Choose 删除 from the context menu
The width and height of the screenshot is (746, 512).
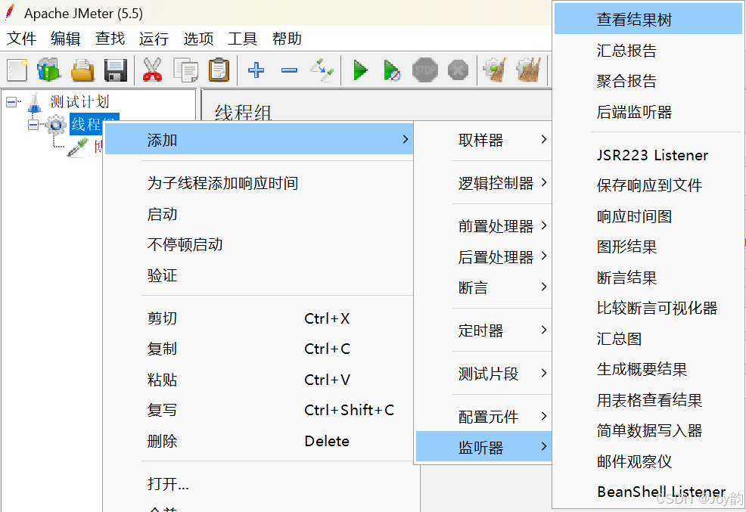pos(258,441)
